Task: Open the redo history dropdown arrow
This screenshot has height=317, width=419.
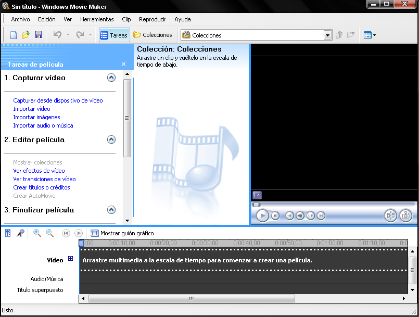Action: coord(91,35)
